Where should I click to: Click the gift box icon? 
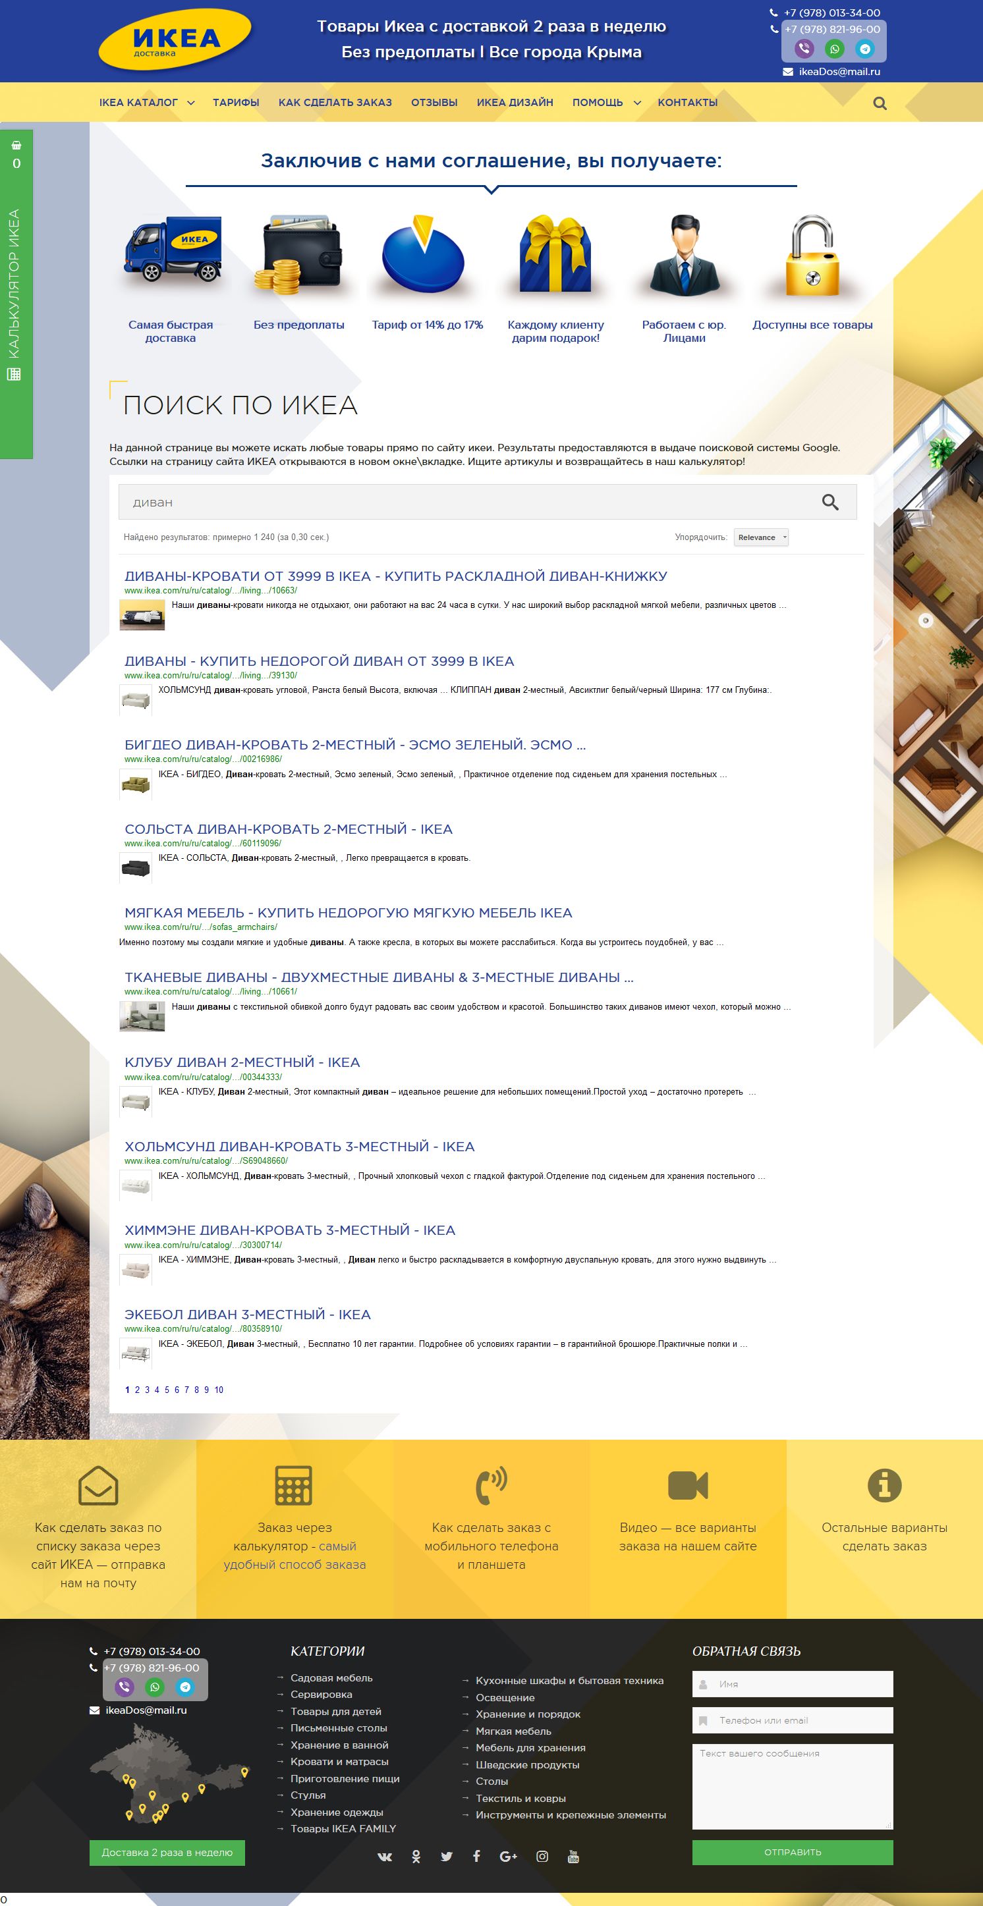click(555, 253)
